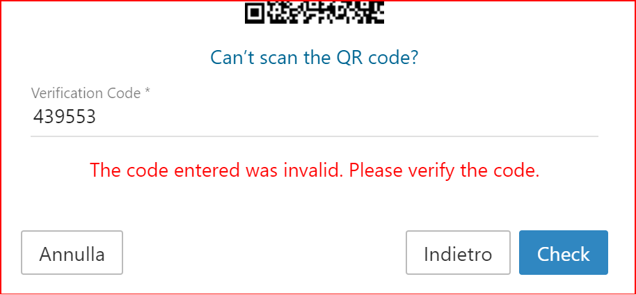The width and height of the screenshot is (636, 295).
Task: Click the Check button
Action: click(564, 253)
